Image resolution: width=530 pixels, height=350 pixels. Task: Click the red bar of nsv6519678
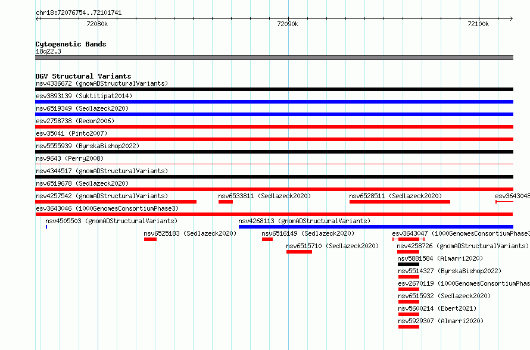[x=274, y=189]
